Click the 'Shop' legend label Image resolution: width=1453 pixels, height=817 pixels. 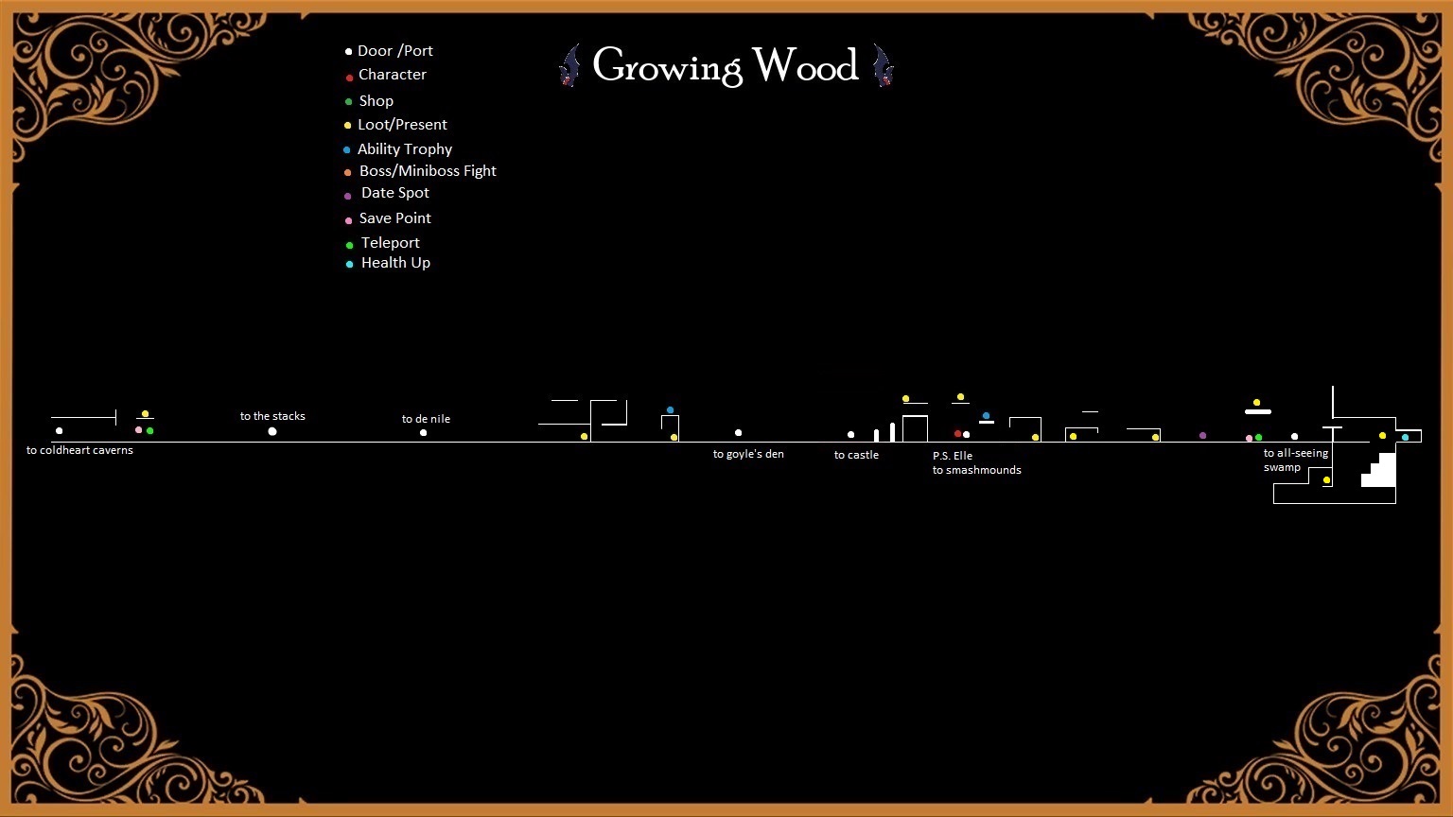(376, 101)
